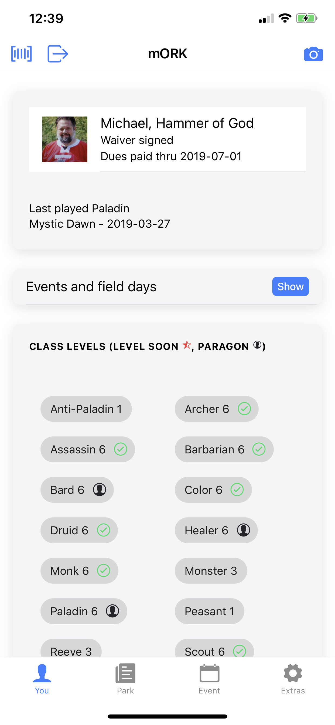The width and height of the screenshot is (335, 725).
Task: Tap the logout icon in header
Action: pos(58,53)
